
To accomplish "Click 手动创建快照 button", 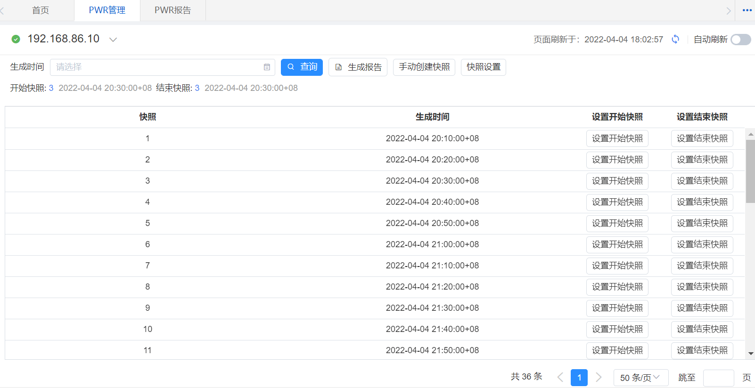I will [x=424, y=67].
